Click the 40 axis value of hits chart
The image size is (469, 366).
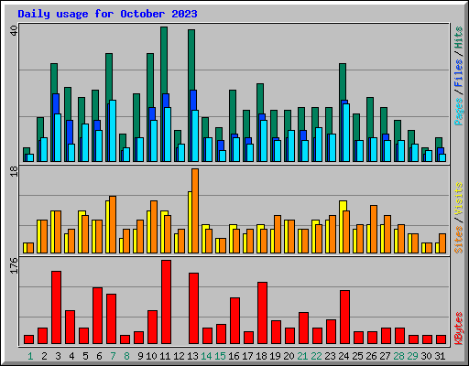(14, 30)
